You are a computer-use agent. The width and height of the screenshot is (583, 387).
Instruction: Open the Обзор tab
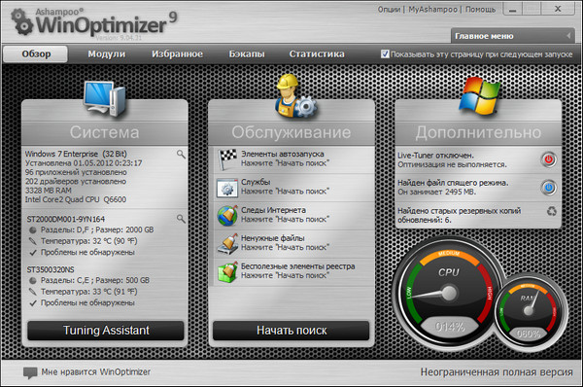(x=36, y=53)
